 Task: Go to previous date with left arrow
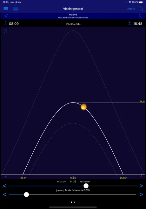tap(4, 194)
